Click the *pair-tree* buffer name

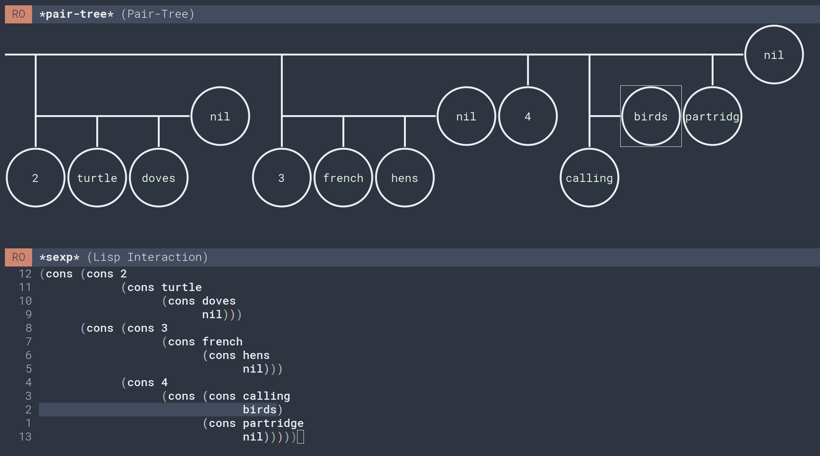[76, 14]
